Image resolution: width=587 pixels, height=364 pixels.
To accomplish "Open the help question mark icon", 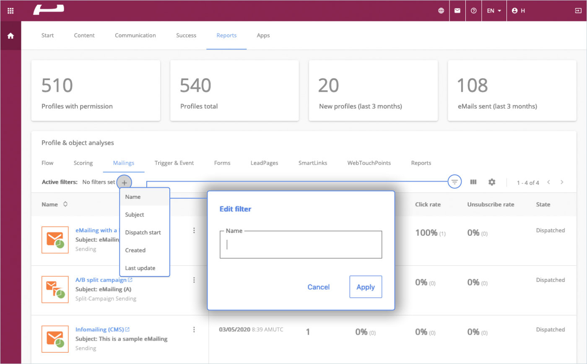I will [x=474, y=11].
